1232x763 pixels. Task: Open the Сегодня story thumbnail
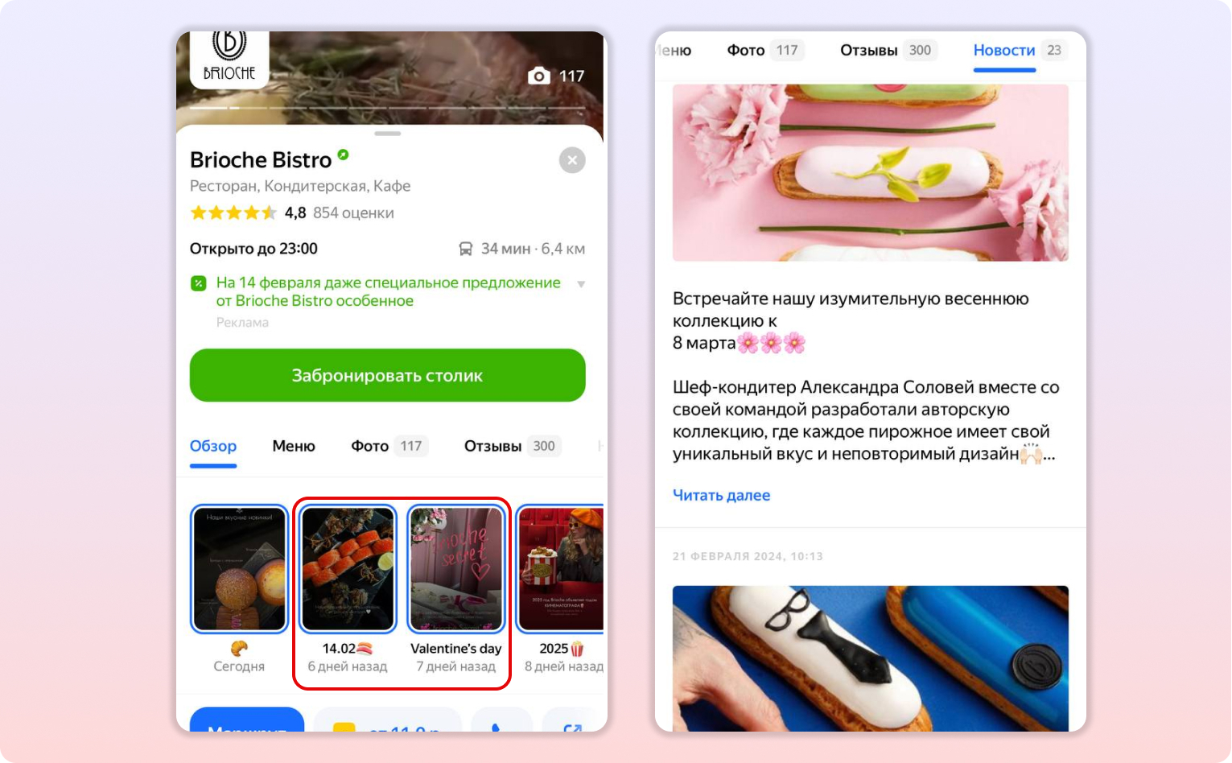239,569
